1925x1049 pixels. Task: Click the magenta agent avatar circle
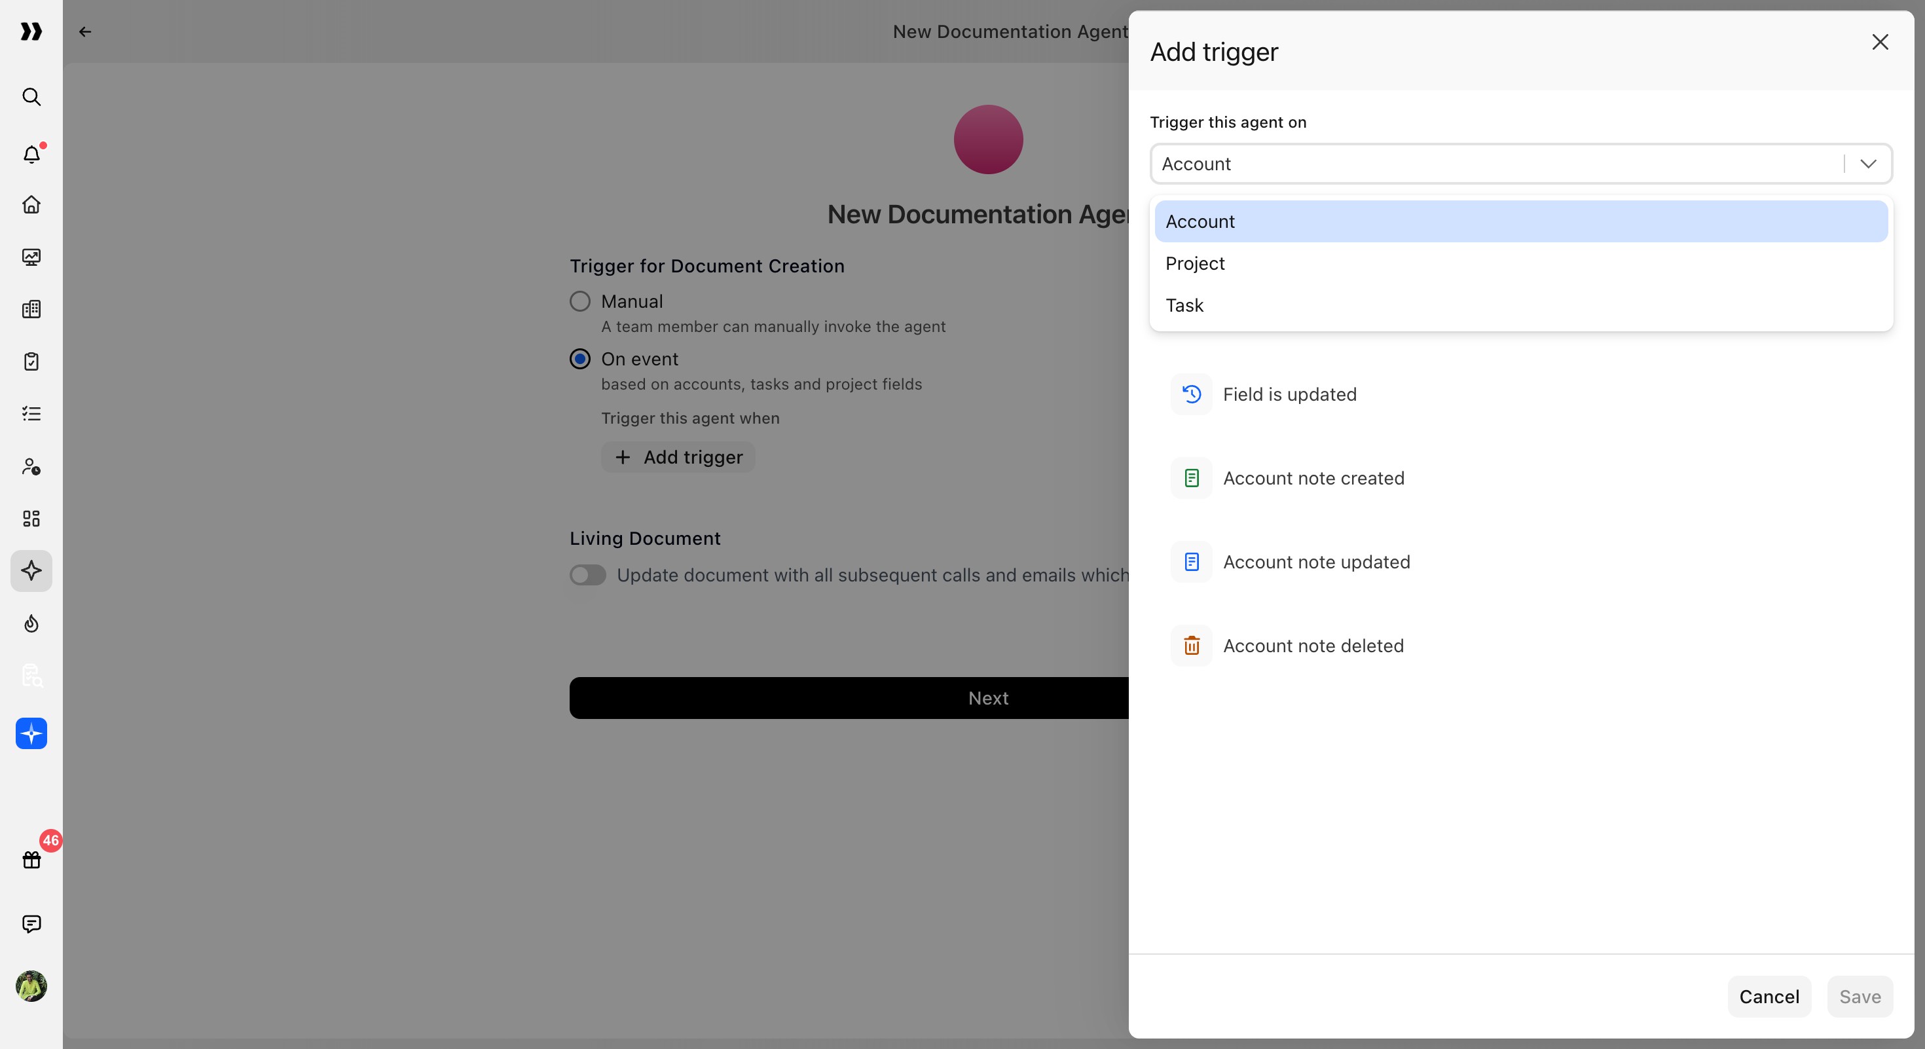coord(988,139)
